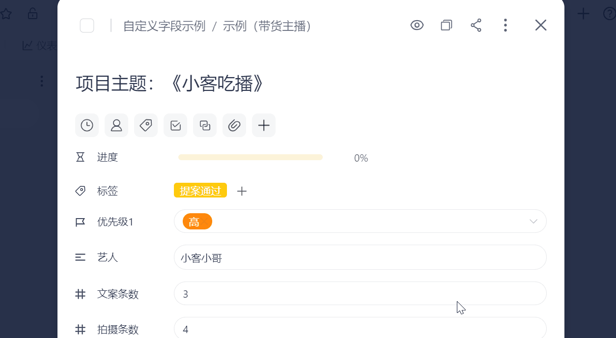Click the 提案通过 tag label

[200, 191]
